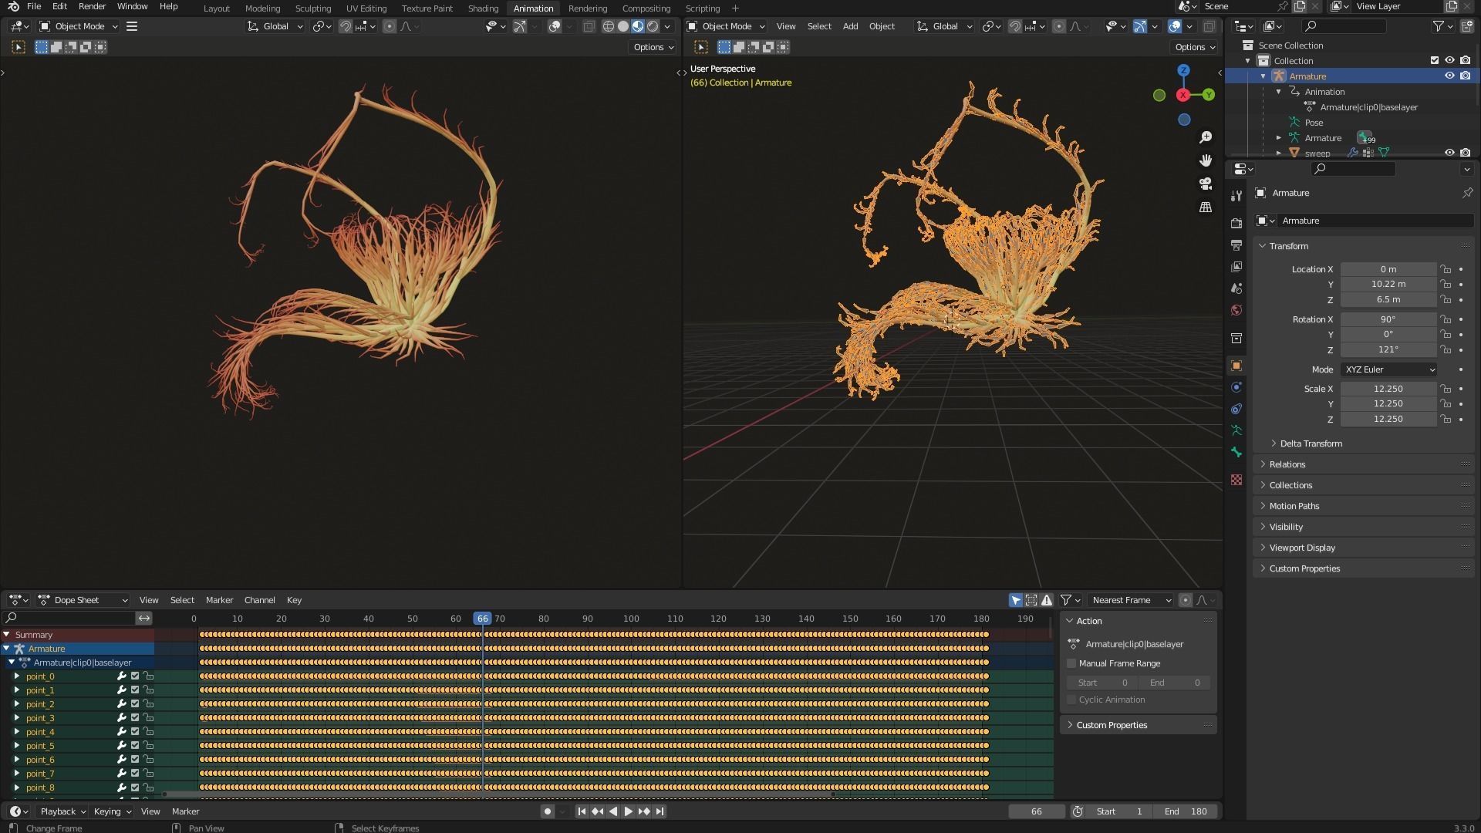The width and height of the screenshot is (1481, 833).
Task: Click the Keying popover button
Action: pyautogui.click(x=112, y=811)
